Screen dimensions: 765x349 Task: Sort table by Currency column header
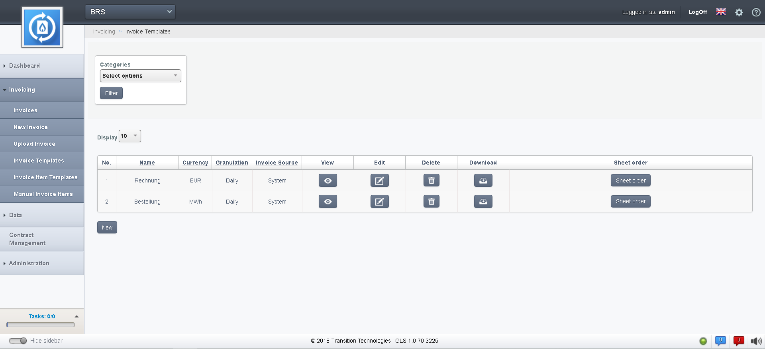pyautogui.click(x=195, y=163)
